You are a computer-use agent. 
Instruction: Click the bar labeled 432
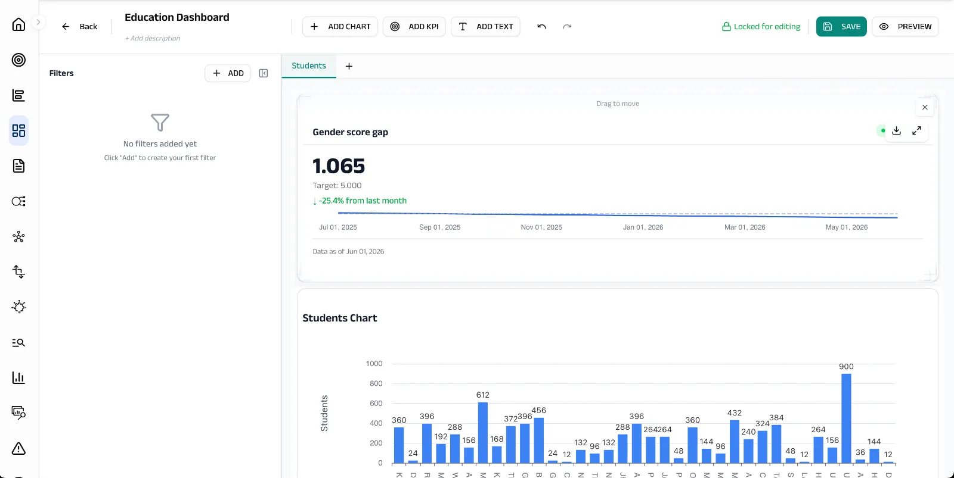(735, 441)
